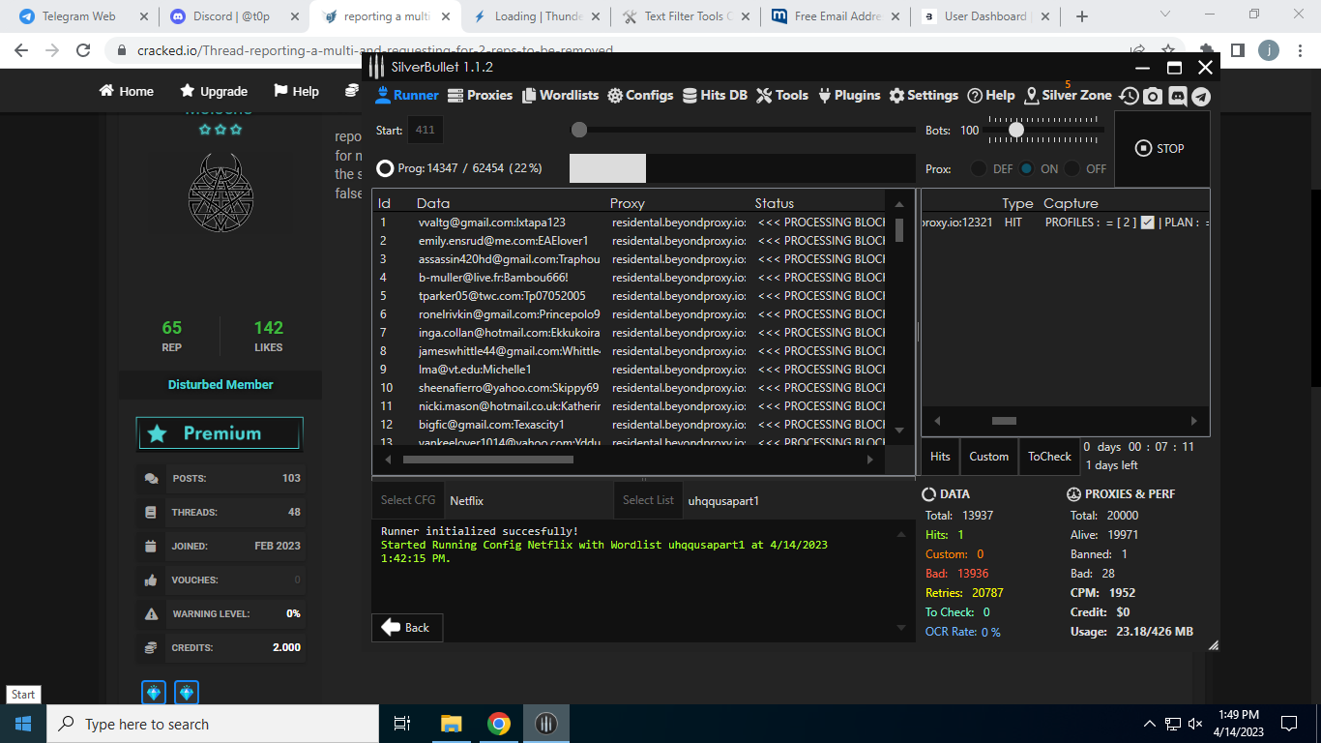Click the Back button under the log
The image size is (1321, 743).
[406, 627]
